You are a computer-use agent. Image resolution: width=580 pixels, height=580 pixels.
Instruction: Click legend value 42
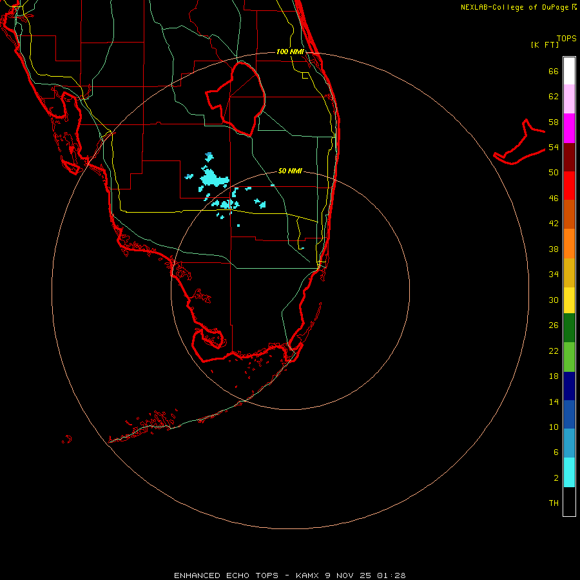pos(554,224)
